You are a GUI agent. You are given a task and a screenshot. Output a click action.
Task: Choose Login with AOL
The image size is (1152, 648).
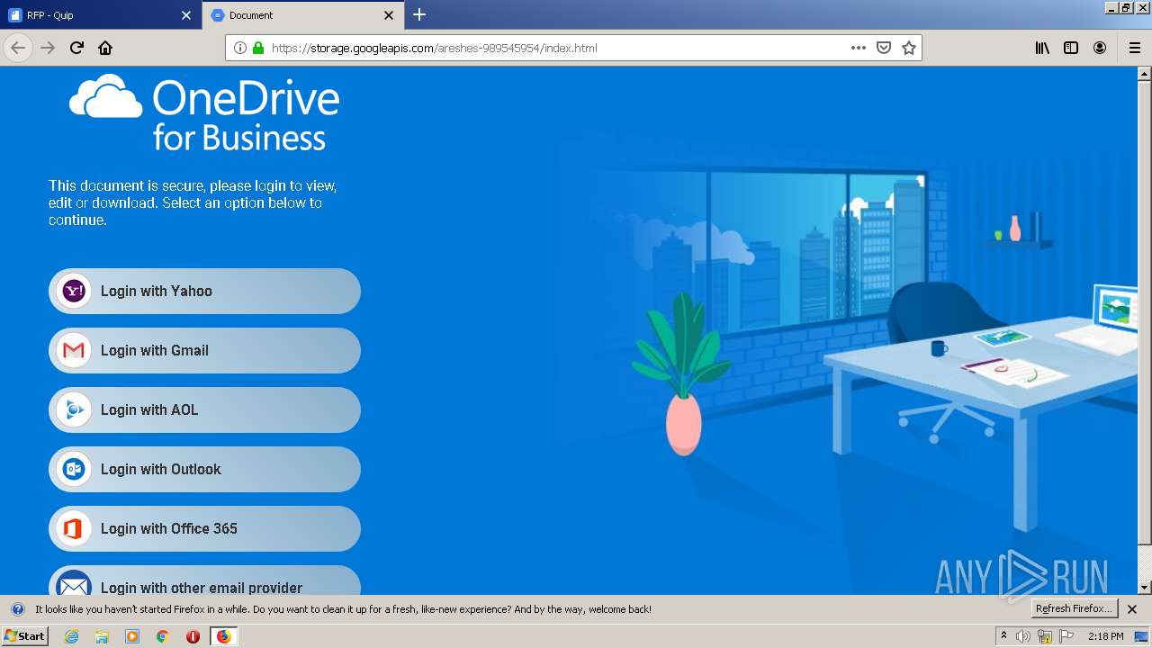[x=204, y=410]
